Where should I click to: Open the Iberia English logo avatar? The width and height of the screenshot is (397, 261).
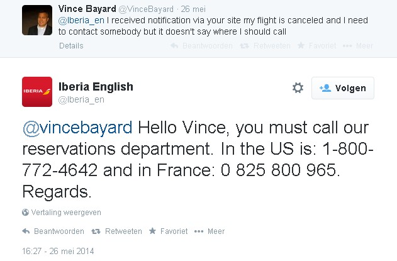37,92
